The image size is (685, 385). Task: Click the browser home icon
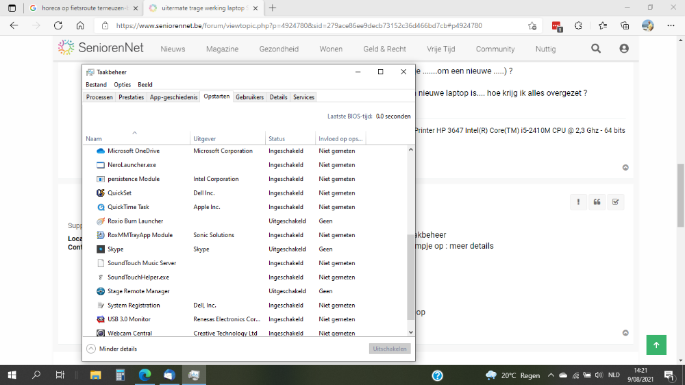[80, 25]
